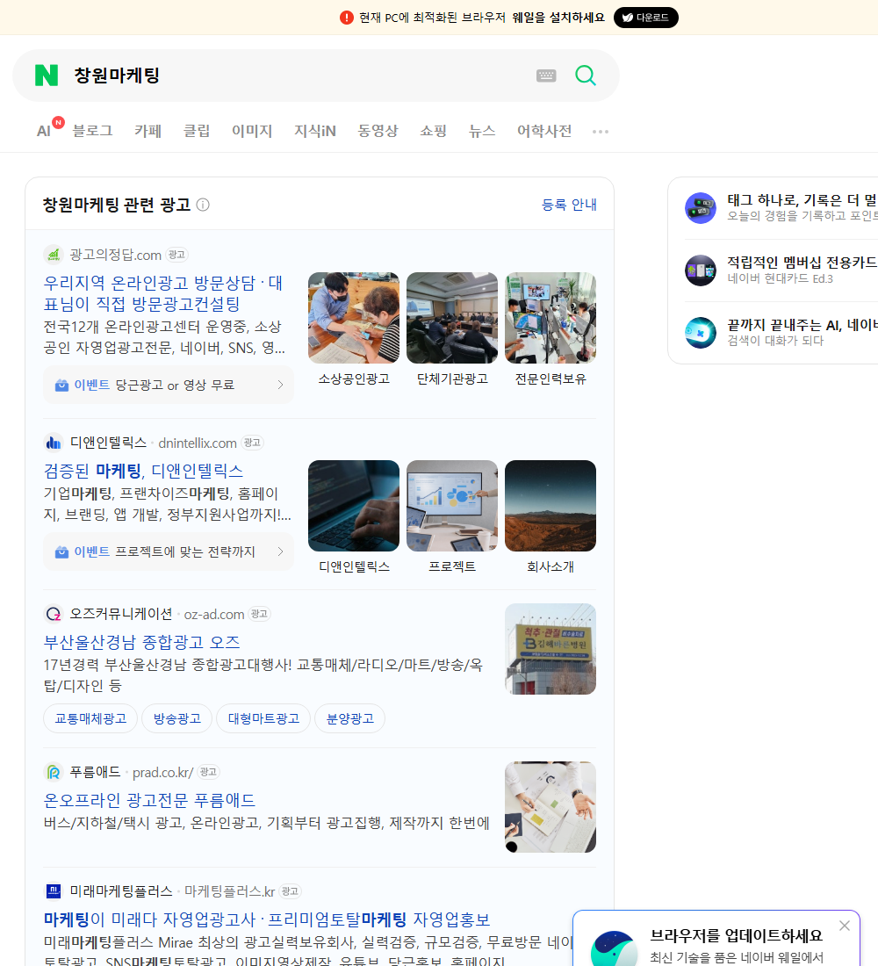The image size is (878, 966).
Task: Click the 교통매체광고 chip
Action: 90,718
